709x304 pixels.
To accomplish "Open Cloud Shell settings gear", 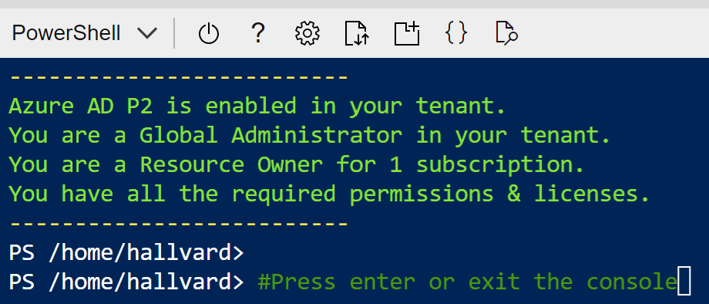I will tap(307, 34).
